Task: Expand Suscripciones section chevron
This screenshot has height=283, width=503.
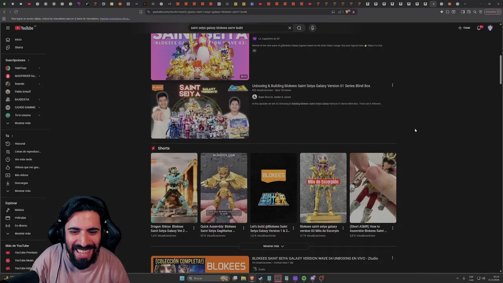Action: (x=28, y=60)
